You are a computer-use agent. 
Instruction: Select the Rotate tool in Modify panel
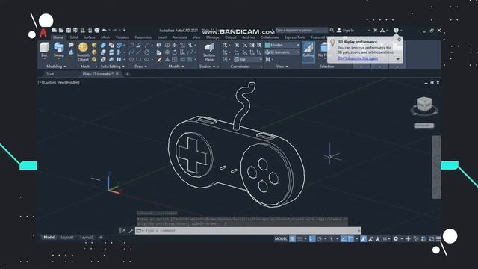tap(174, 52)
